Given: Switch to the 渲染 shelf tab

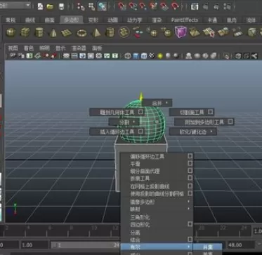Looking at the screenshot, I should (157, 20).
